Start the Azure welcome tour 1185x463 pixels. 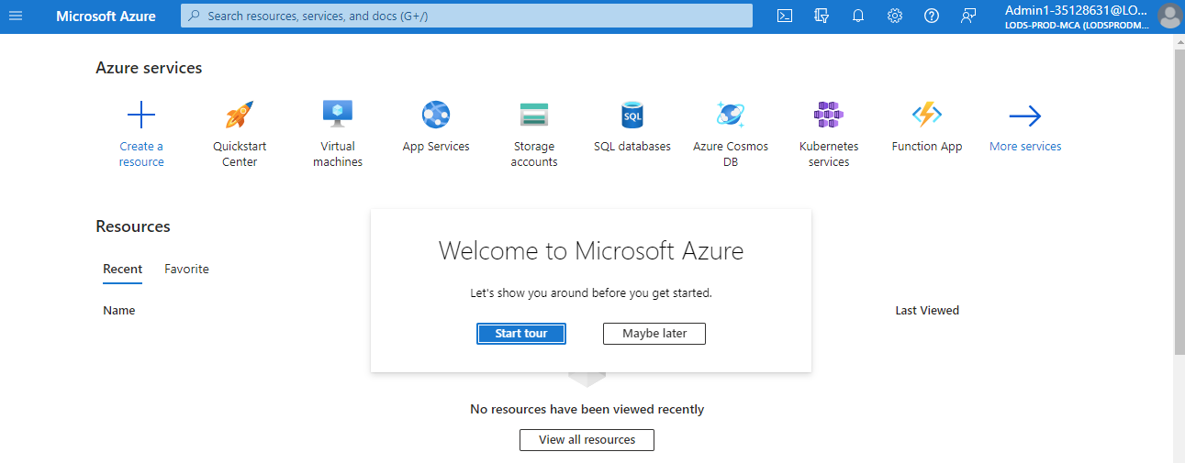click(x=521, y=334)
